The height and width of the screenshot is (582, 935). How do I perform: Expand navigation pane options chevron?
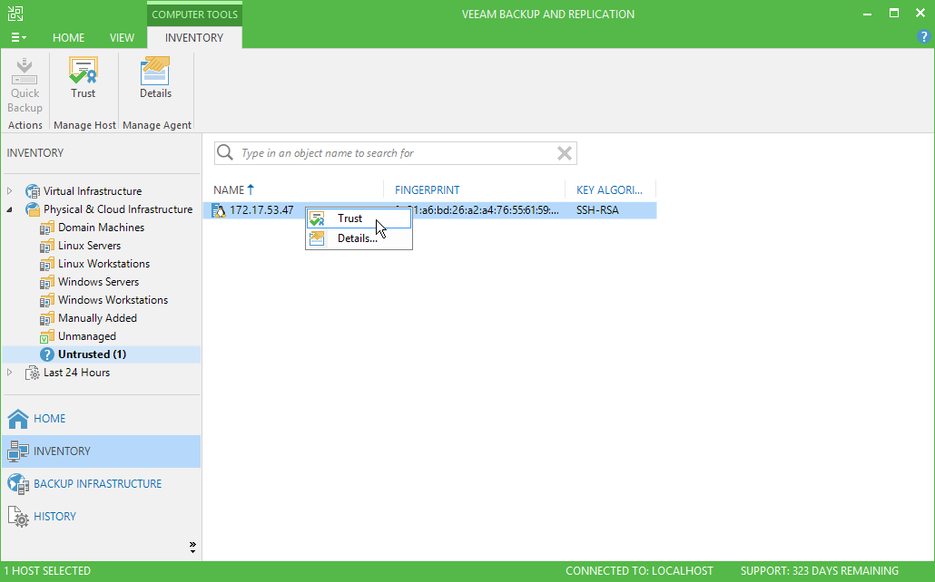click(x=192, y=548)
